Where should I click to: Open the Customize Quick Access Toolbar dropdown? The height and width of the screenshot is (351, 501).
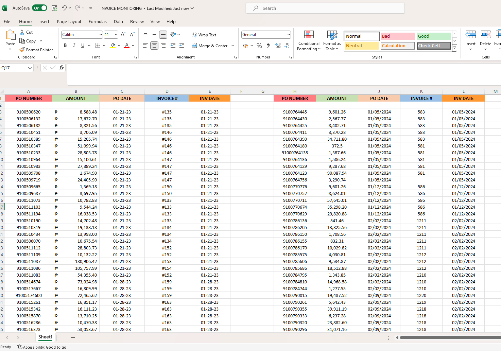tap(90, 8)
